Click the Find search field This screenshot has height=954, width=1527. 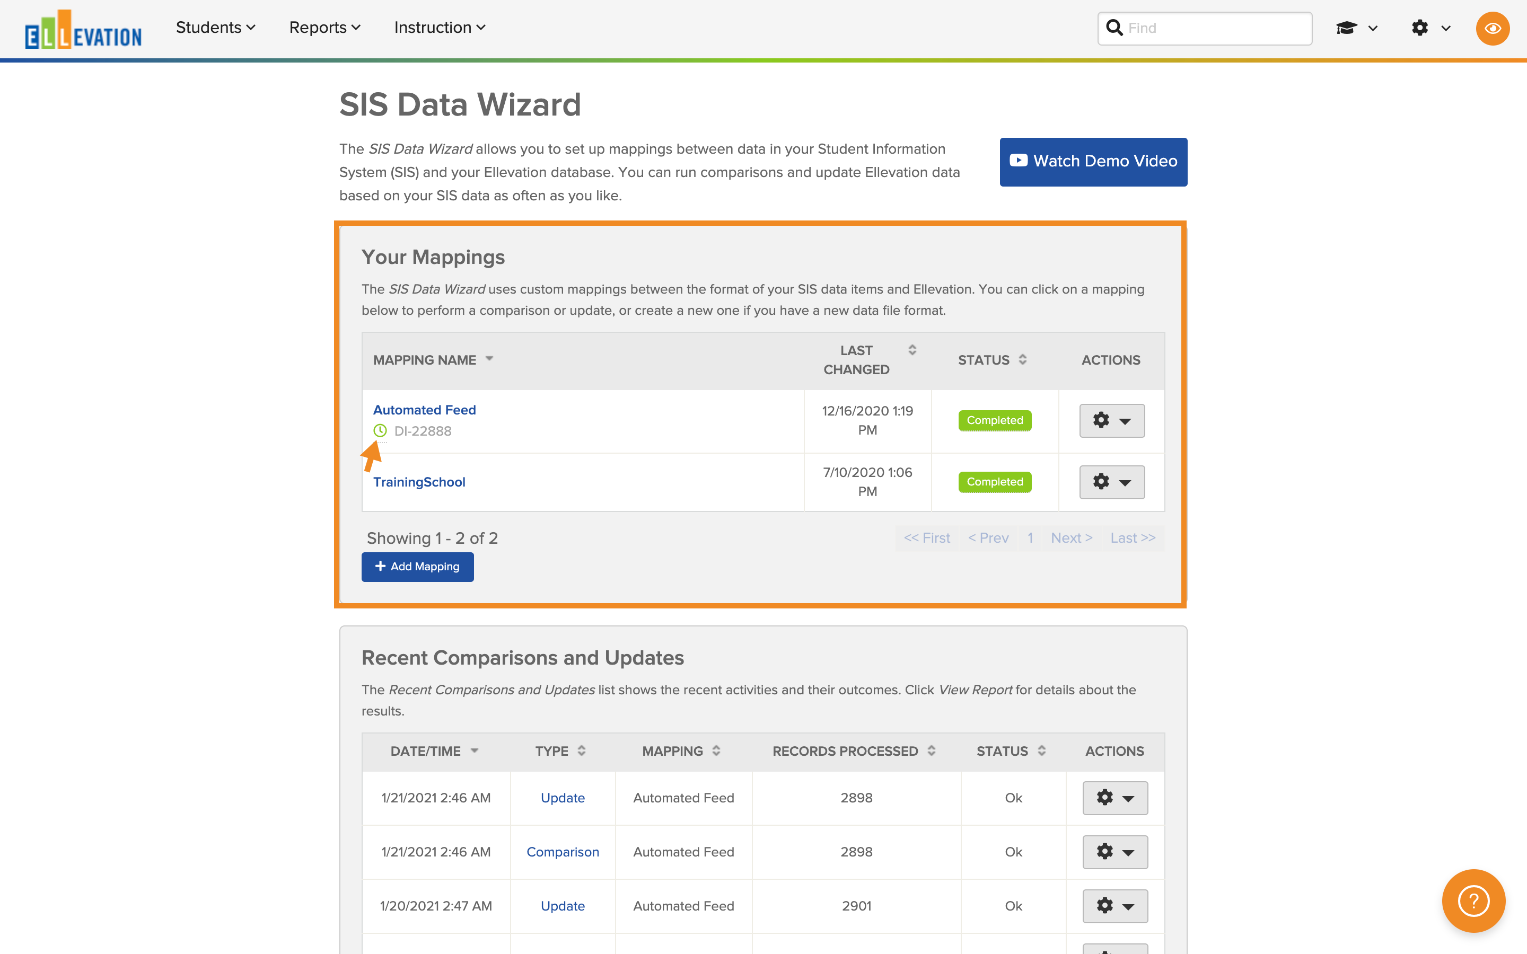click(x=1205, y=29)
